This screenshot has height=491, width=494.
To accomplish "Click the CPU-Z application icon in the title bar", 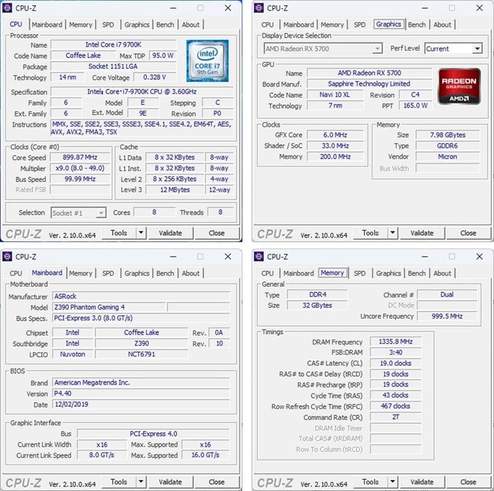I will pyautogui.click(x=8, y=8).
